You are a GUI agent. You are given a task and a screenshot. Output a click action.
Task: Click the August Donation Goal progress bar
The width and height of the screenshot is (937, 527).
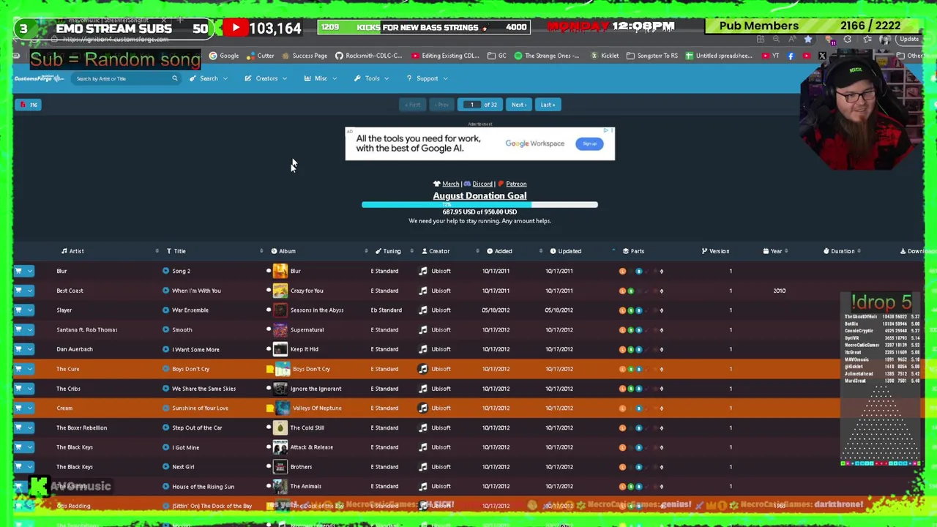point(479,205)
